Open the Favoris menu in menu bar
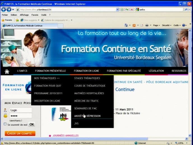This screenshot has height=145, width=193. pyautogui.click(x=35, y=15)
